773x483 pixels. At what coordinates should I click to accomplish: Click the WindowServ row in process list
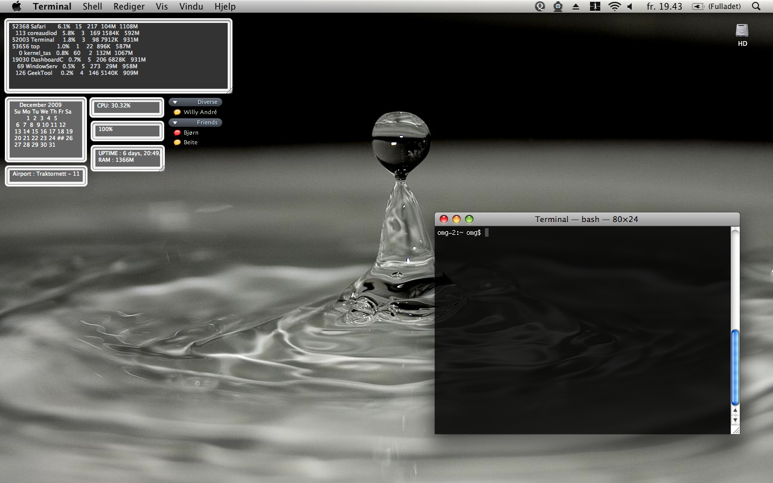coord(77,66)
